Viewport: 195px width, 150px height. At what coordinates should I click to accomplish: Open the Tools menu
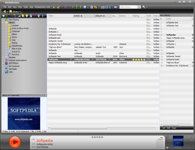[25, 7]
